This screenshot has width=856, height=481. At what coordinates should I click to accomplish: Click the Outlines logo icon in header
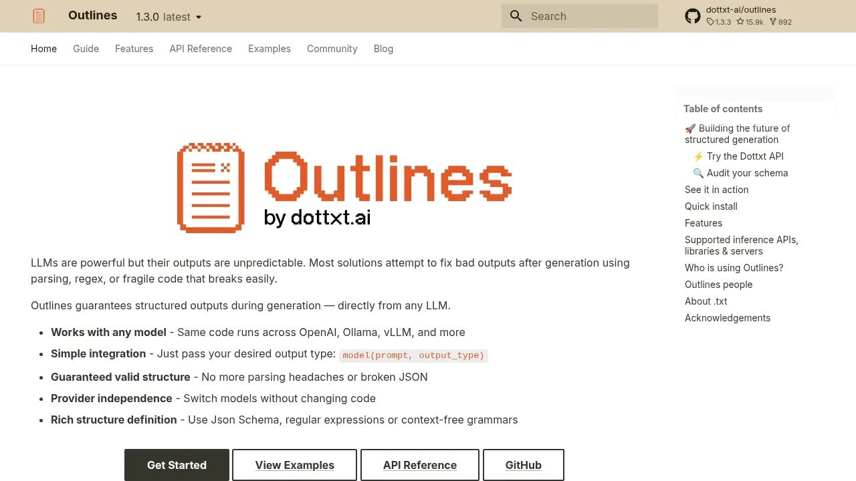tap(39, 16)
